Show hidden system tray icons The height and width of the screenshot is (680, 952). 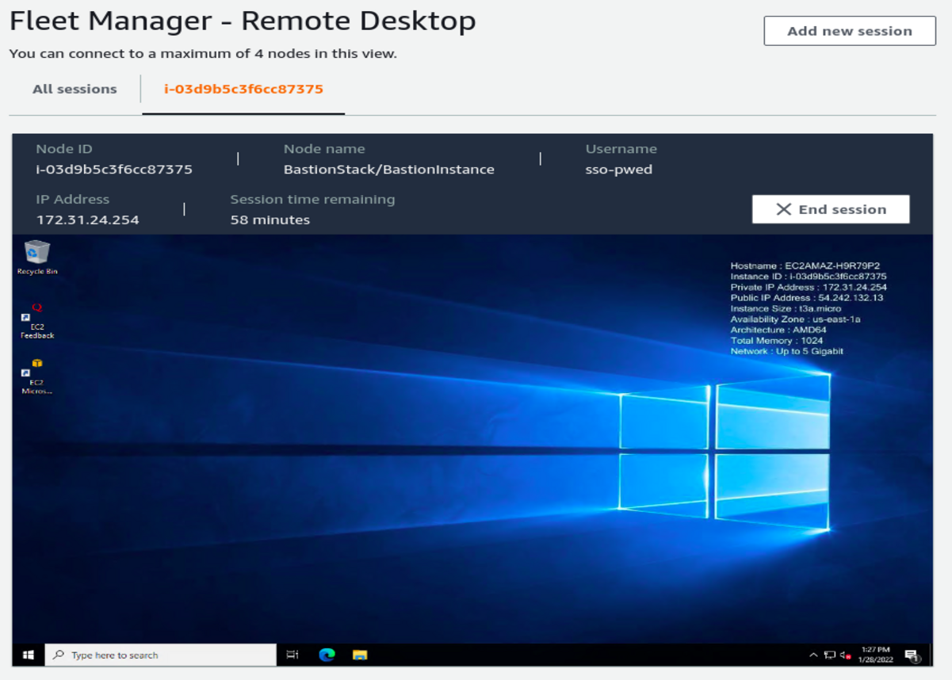pyautogui.click(x=813, y=655)
